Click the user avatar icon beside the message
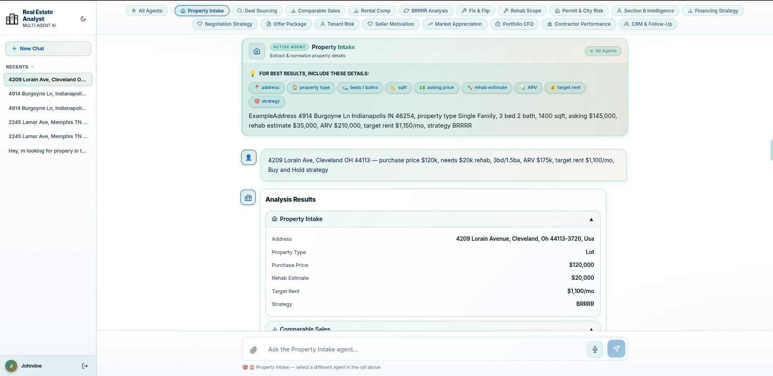 point(249,157)
